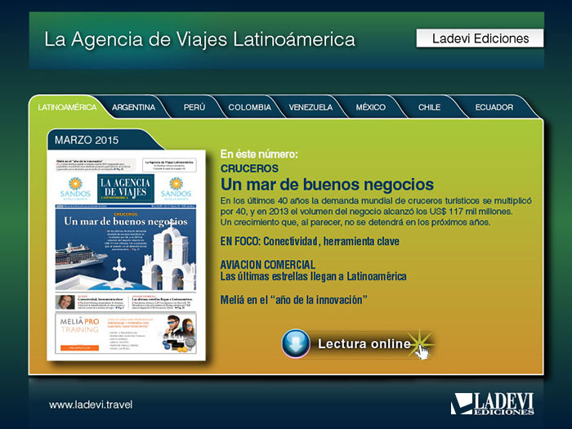
Task: Open the March 2015 magazine cover thumbnail
Action: point(126,255)
